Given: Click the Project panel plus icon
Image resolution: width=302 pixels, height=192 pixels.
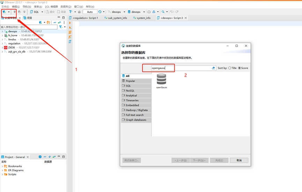Looking at the screenshot, I should [x=50, y=157].
